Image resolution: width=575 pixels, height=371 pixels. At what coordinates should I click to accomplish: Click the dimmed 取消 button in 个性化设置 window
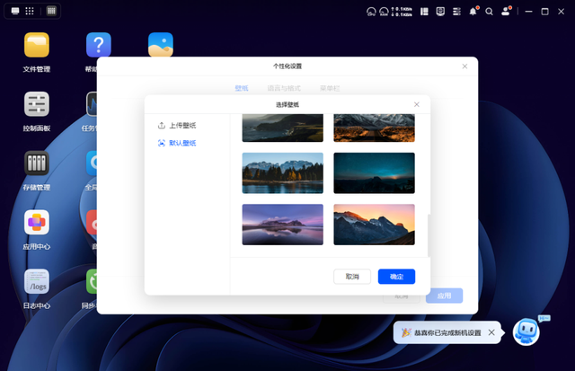[x=402, y=296]
